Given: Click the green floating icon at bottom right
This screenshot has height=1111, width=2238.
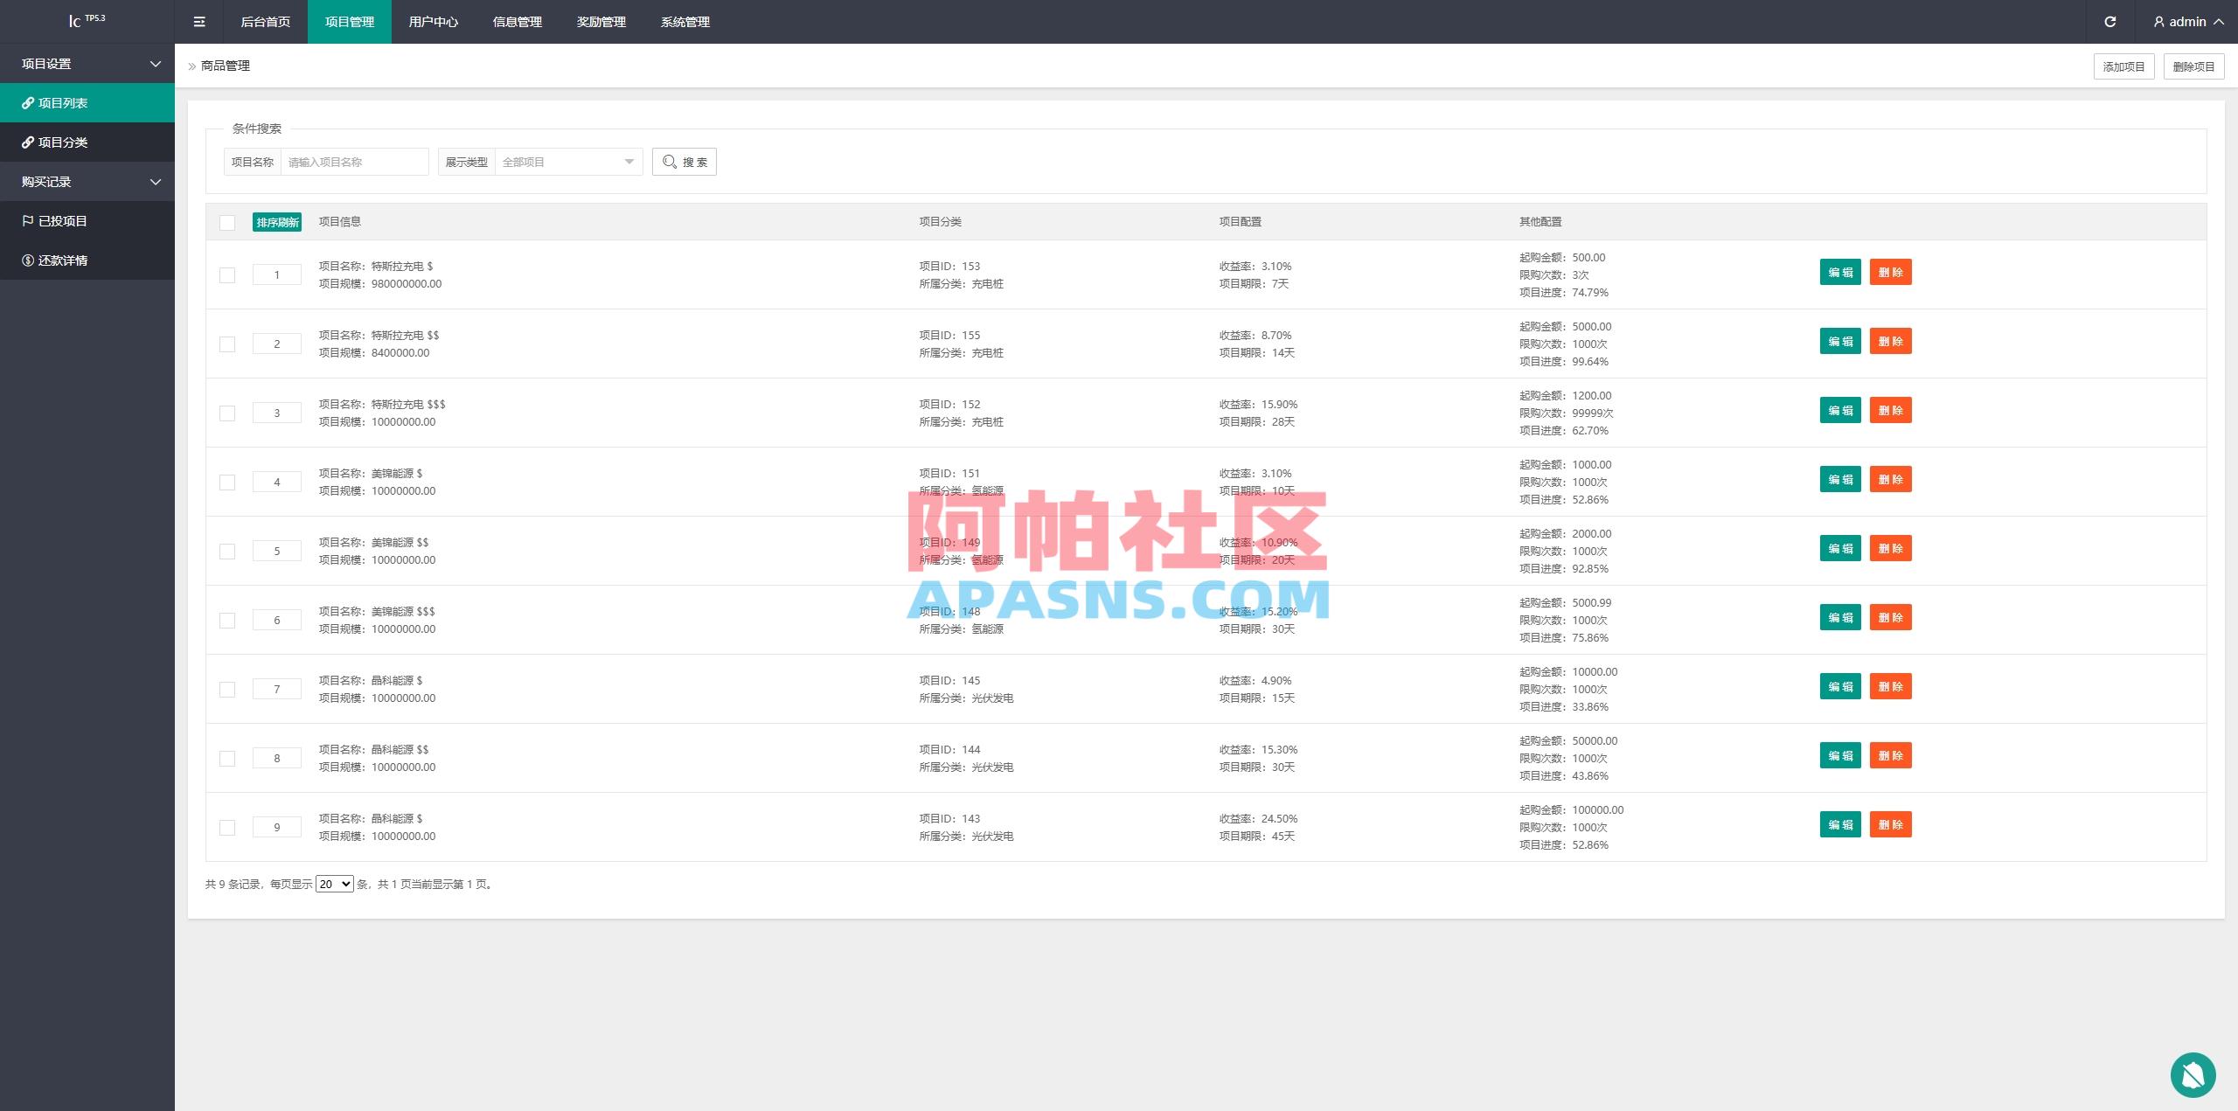Looking at the screenshot, I should [2193, 1074].
